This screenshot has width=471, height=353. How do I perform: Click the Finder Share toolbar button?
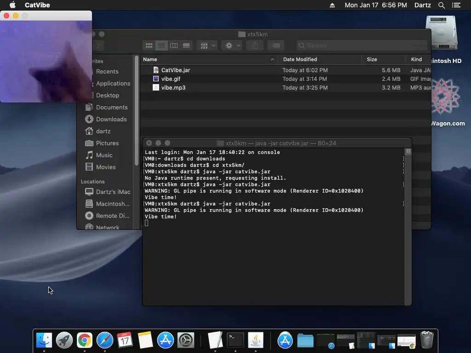click(255, 46)
